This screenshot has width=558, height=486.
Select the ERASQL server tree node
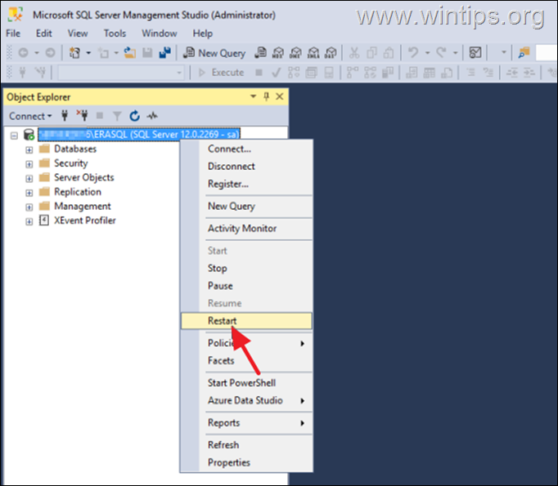(x=139, y=134)
